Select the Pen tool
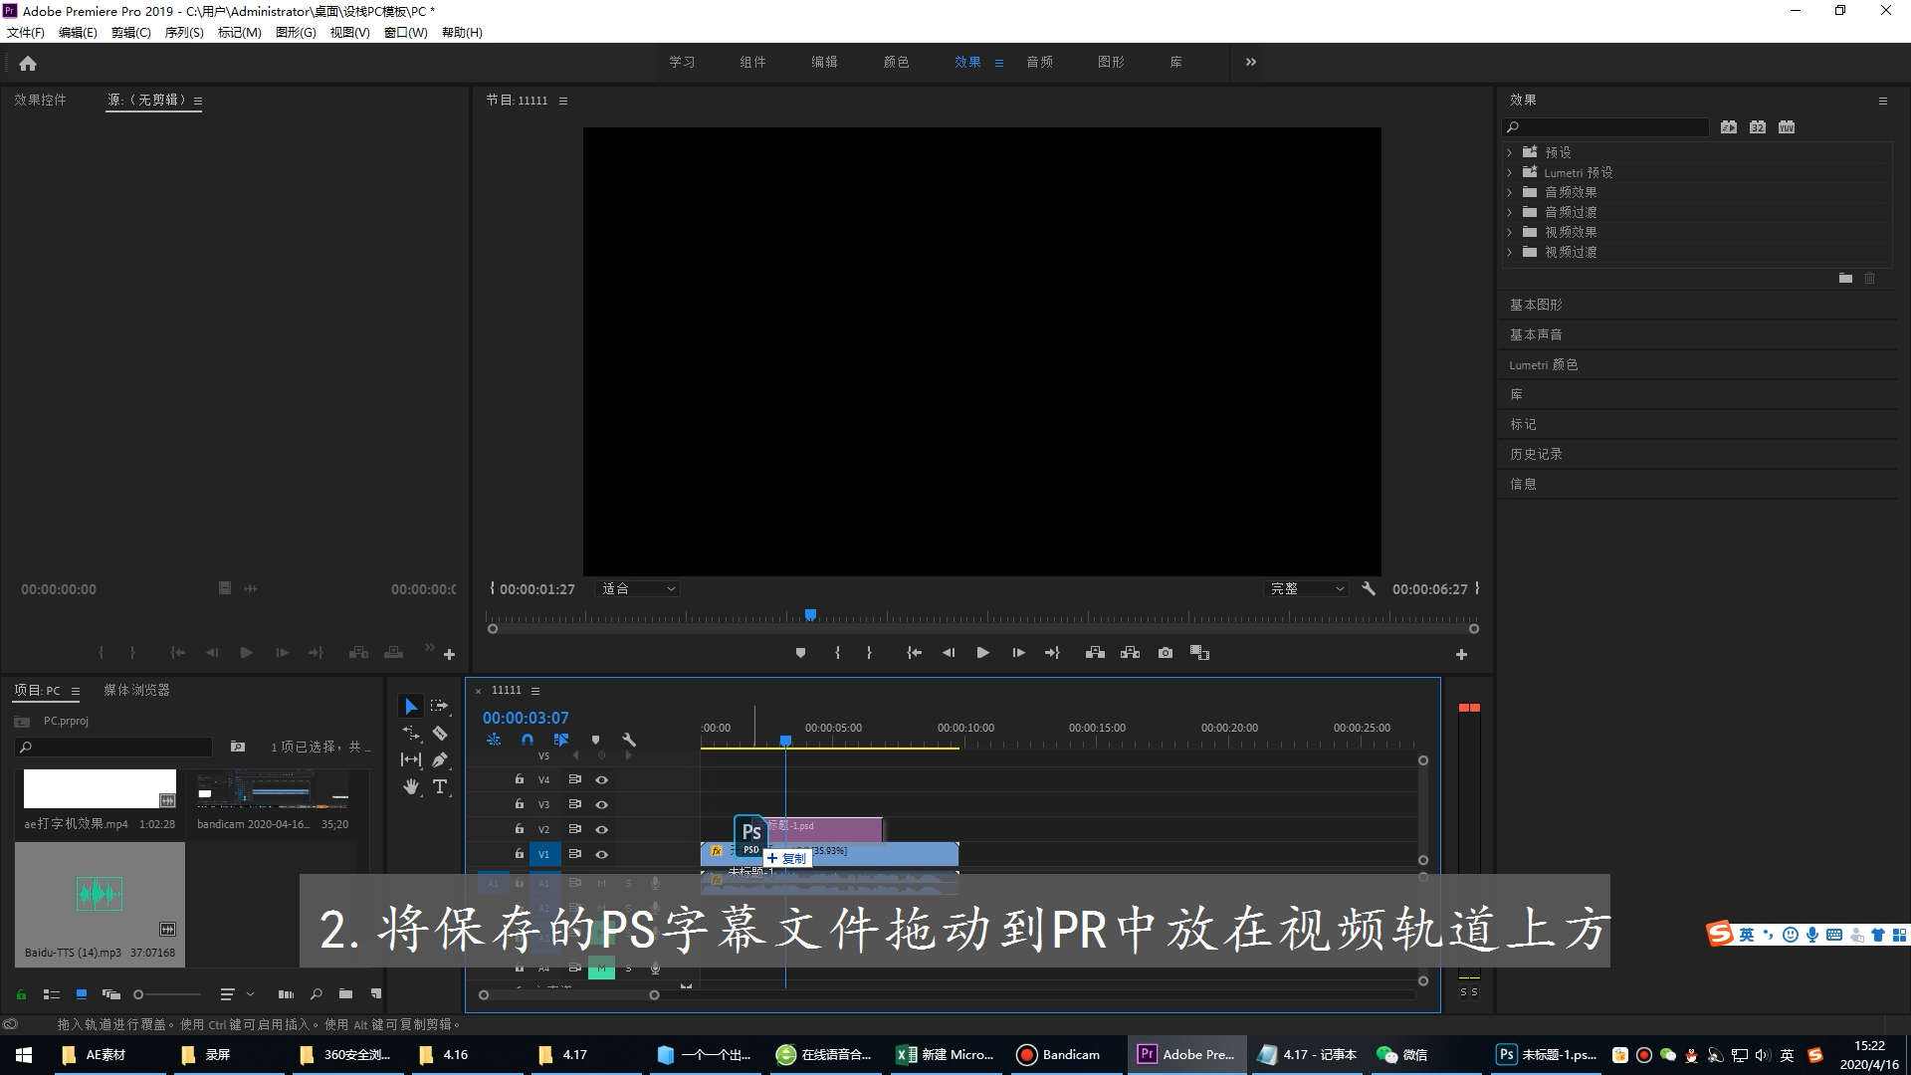The height and width of the screenshot is (1075, 1911). coord(440,759)
